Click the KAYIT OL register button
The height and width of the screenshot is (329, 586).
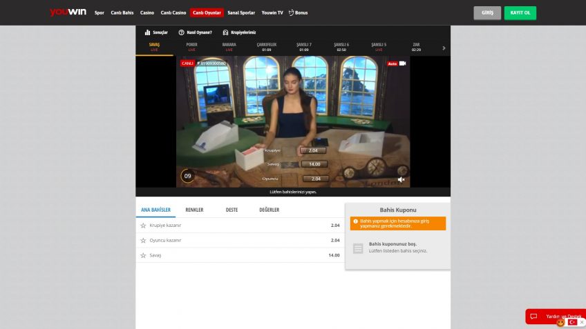520,12
